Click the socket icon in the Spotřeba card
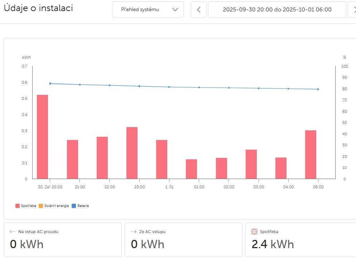This screenshot has width=356, height=261. [x=255, y=232]
